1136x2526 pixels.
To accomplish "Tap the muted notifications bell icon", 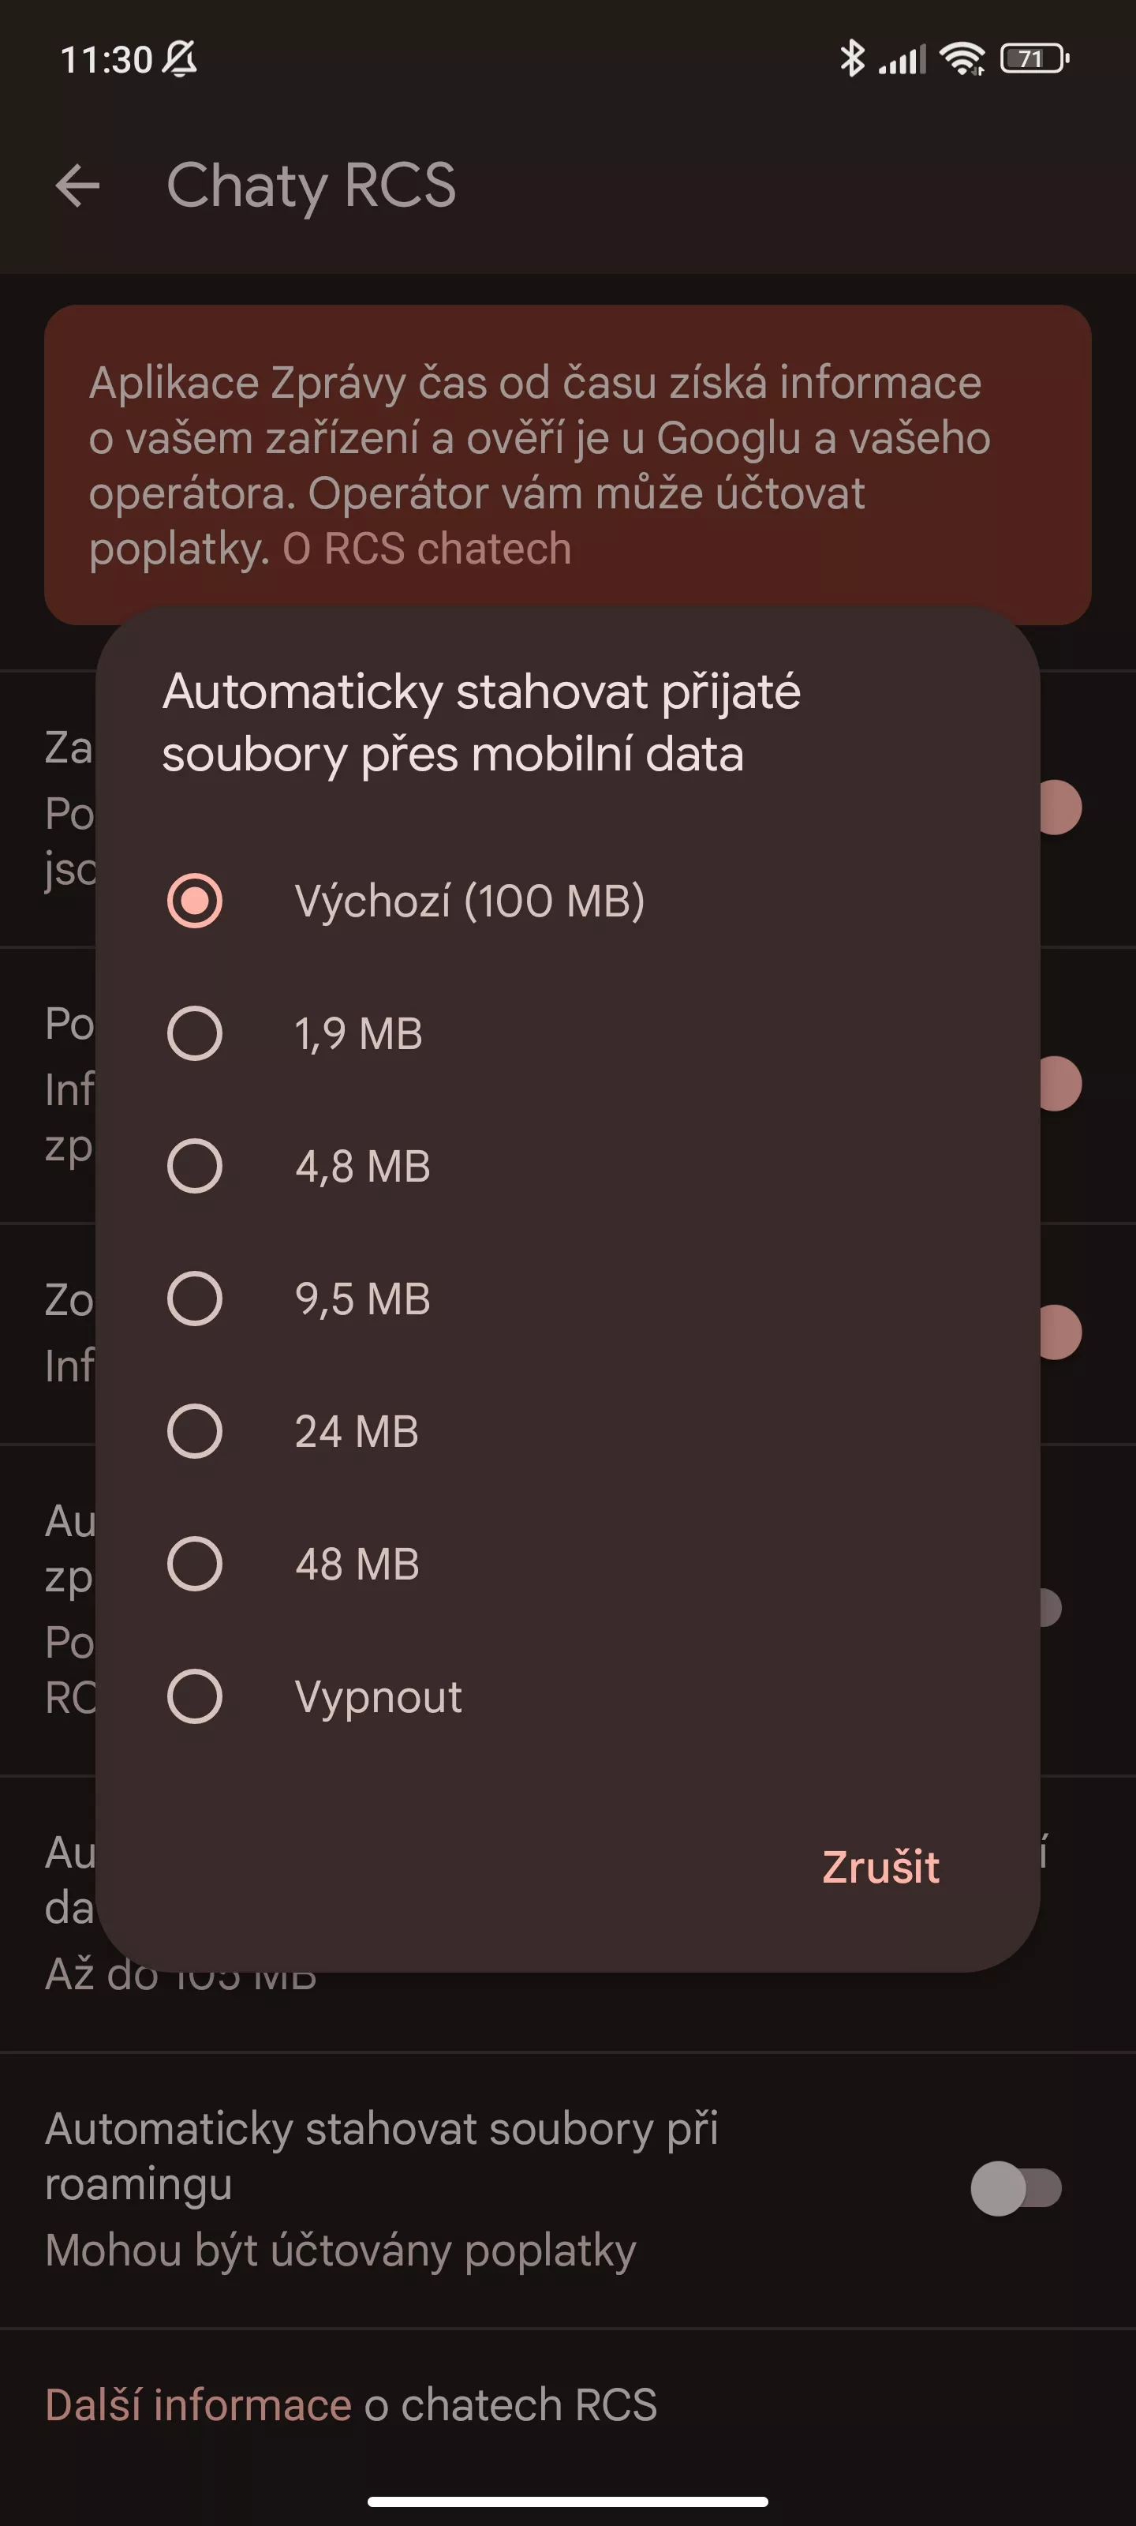I will tap(179, 59).
